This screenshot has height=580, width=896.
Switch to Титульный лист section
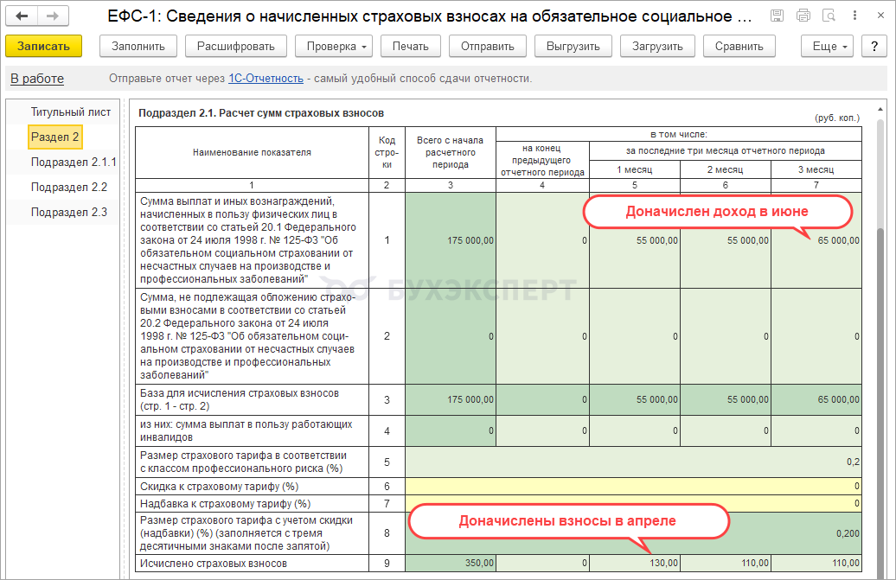71,112
